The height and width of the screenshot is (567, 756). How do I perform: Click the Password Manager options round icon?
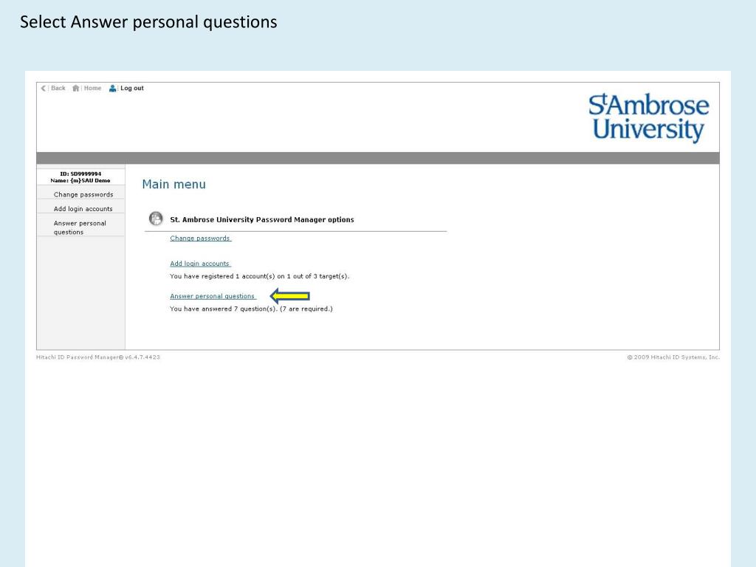[x=156, y=219]
